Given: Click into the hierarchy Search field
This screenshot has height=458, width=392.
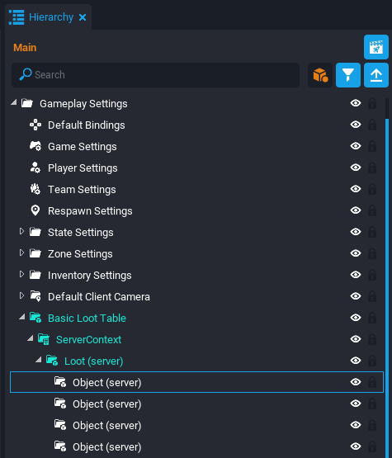Looking at the screenshot, I should pos(155,75).
